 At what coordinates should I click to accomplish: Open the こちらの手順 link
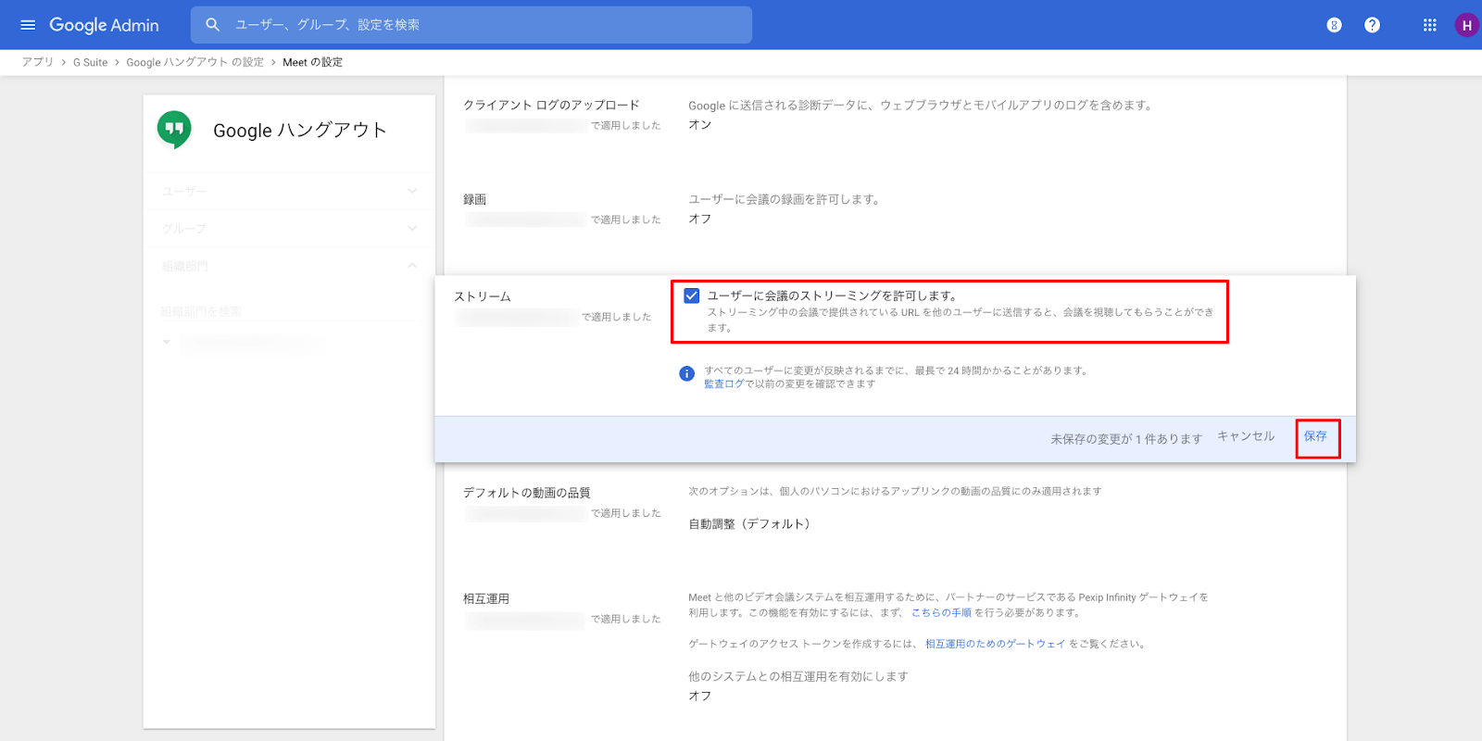(941, 612)
